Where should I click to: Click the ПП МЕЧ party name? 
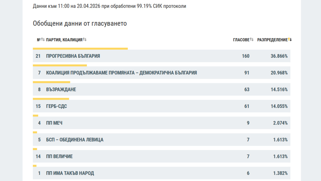pyautogui.click(x=54, y=123)
